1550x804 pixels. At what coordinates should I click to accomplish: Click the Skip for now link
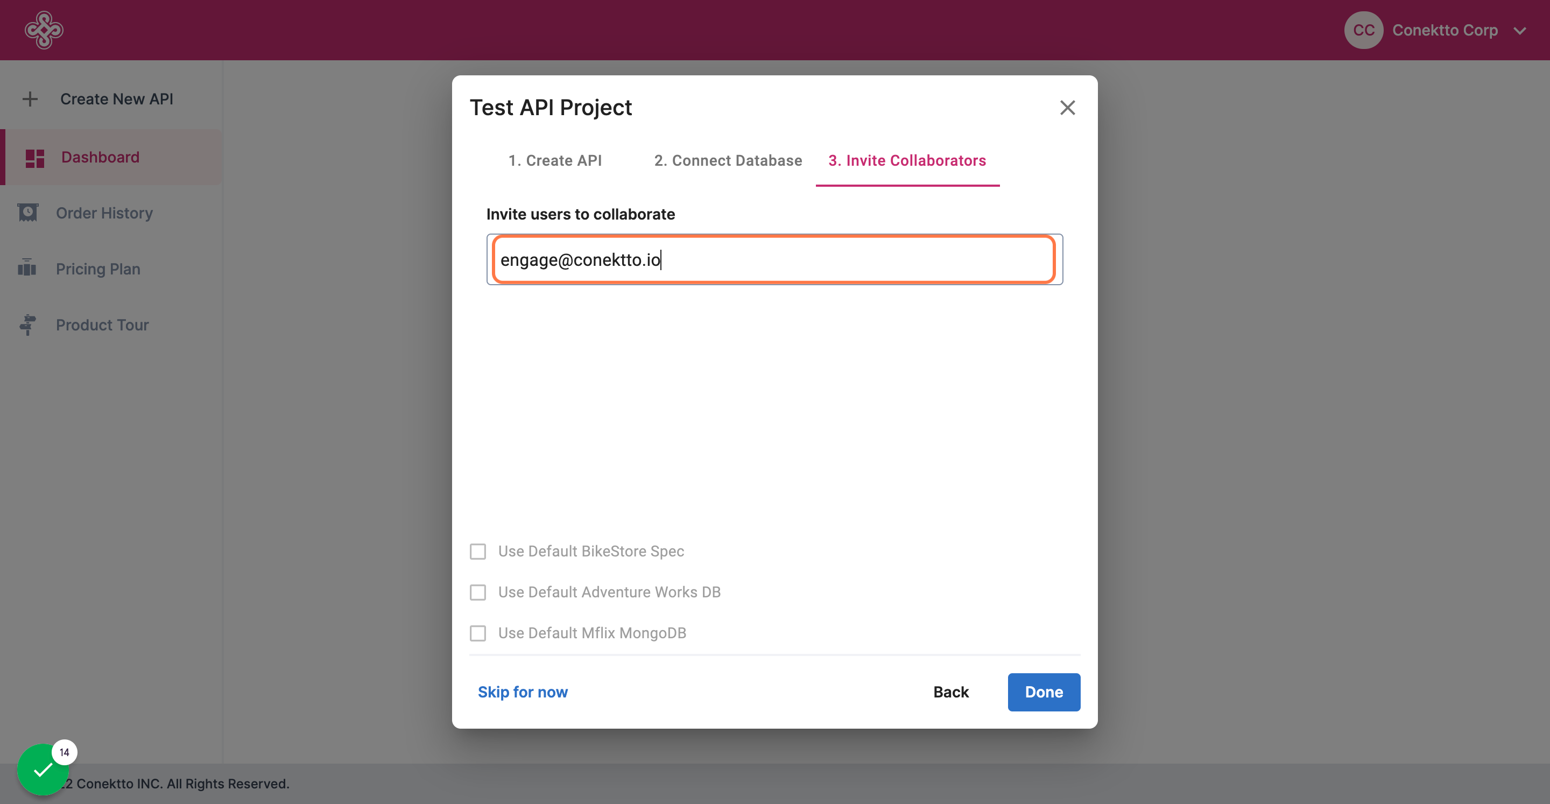pos(522,692)
